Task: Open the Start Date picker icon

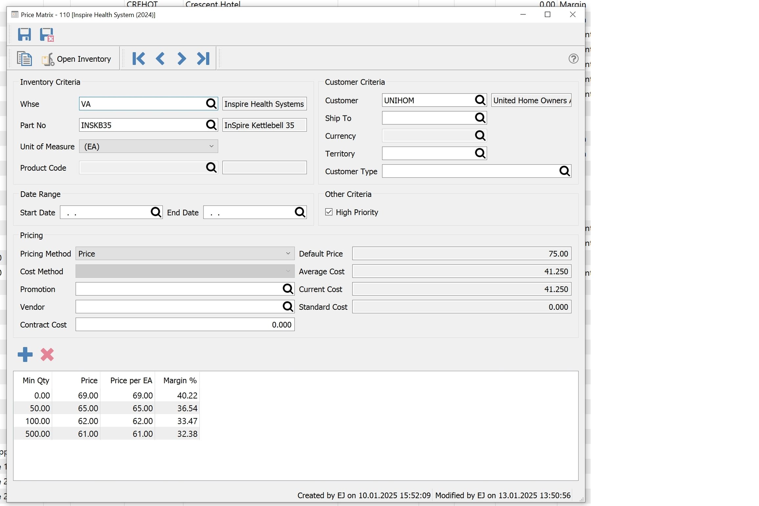Action: (156, 212)
